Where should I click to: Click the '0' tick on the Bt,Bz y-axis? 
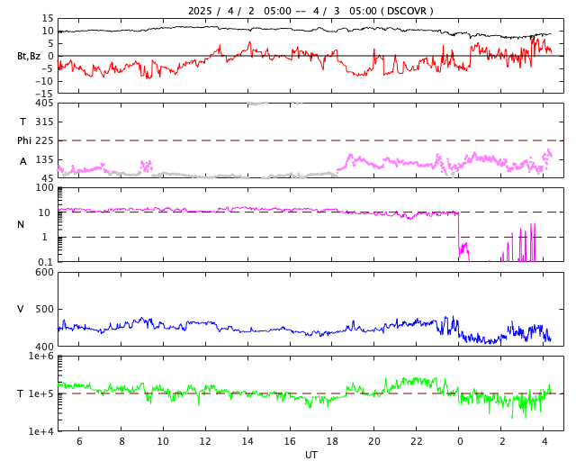pyautogui.click(x=50, y=56)
